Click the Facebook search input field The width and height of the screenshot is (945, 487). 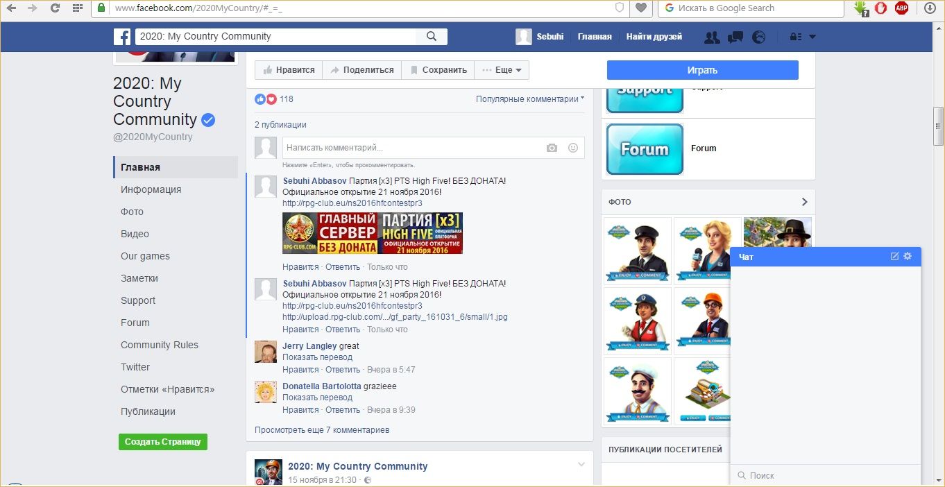click(x=275, y=37)
